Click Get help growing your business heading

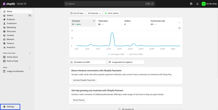[97, 91]
